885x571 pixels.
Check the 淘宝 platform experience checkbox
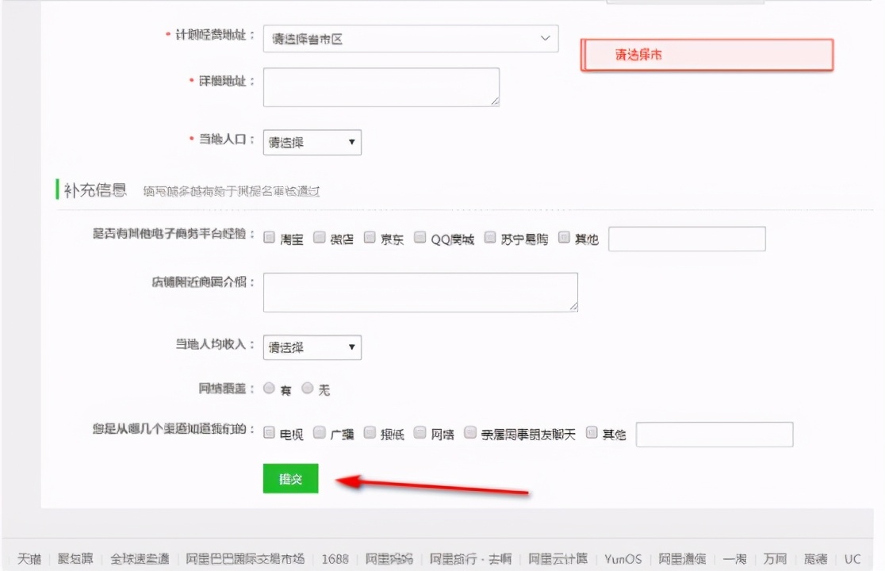[270, 236]
